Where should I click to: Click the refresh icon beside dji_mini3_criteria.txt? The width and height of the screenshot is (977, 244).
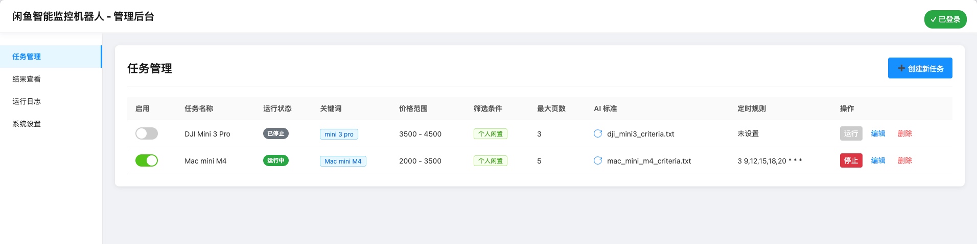598,133
